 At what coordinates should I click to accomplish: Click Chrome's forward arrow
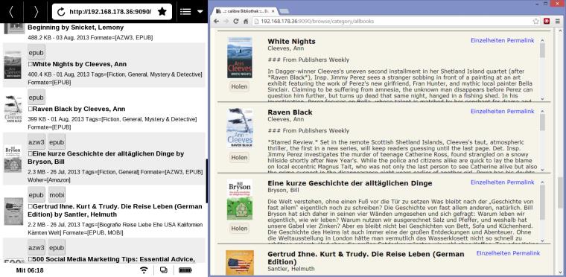(x=226, y=22)
